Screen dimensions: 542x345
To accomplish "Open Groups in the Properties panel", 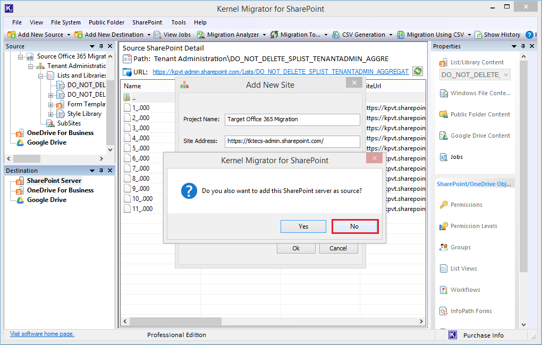I will [x=454, y=247].
